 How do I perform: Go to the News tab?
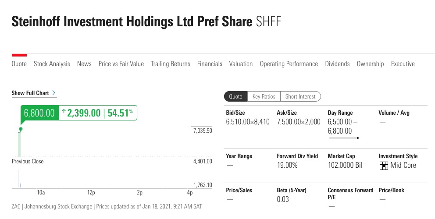(x=84, y=64)
